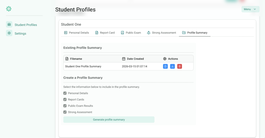Click the Filename column file icon

click(67, 59)
